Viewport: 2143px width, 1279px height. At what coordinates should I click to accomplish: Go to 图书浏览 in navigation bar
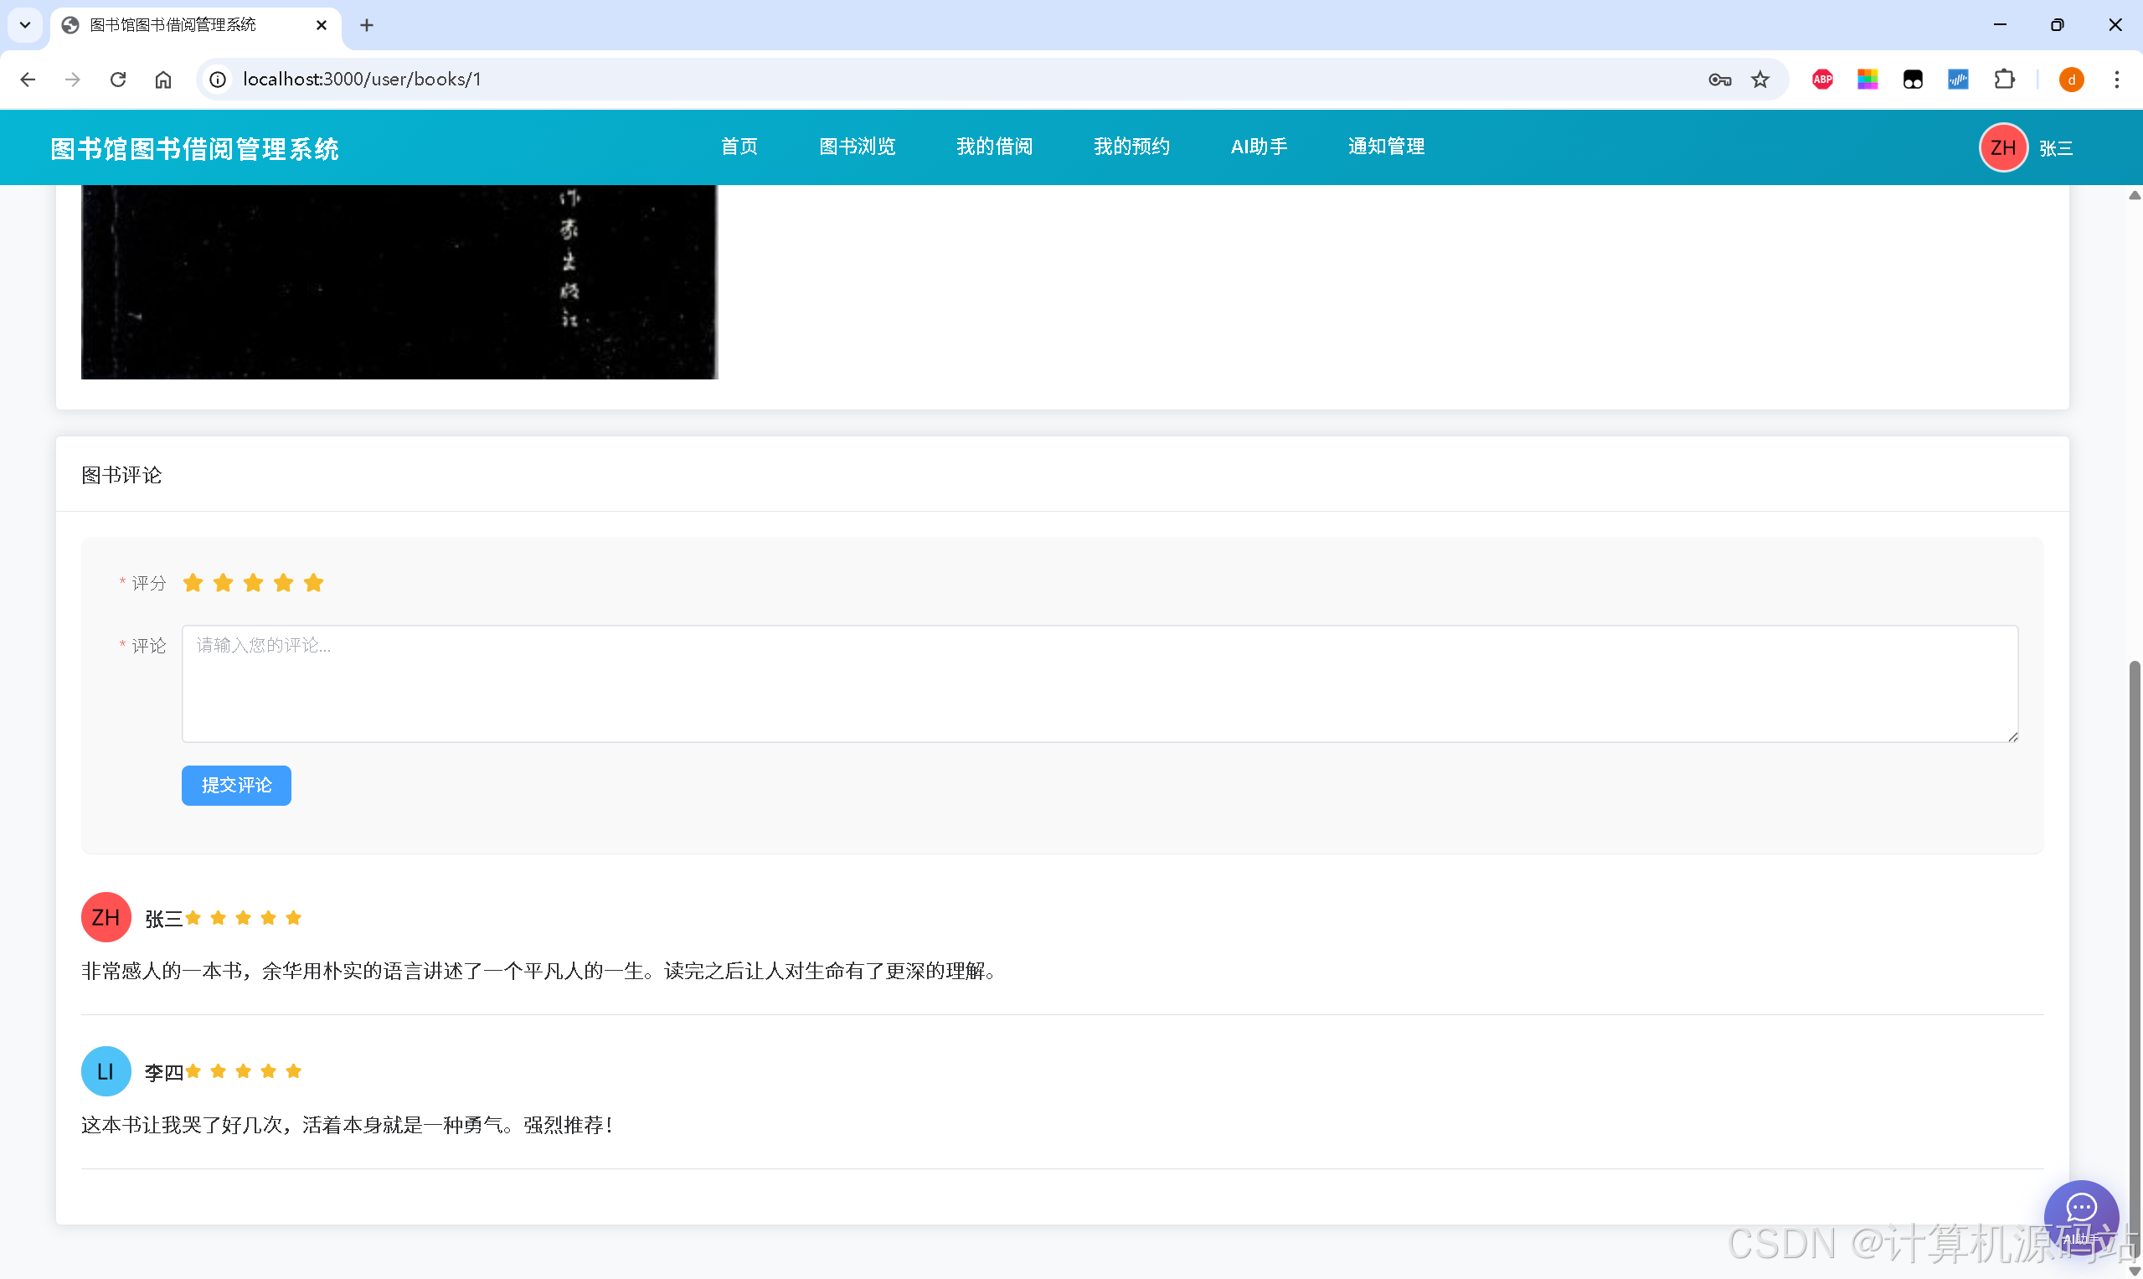coord(857,147)
